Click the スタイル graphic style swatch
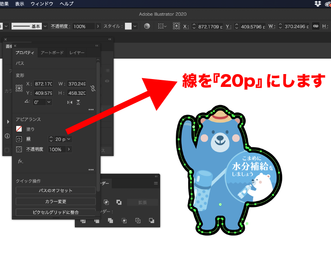Screen dimensions: 331x257 point(128,26)
